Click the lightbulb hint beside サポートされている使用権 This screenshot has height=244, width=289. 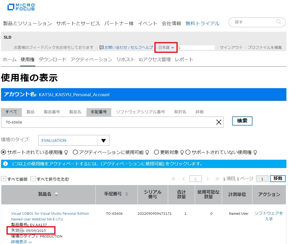click(x=66, y=152)
